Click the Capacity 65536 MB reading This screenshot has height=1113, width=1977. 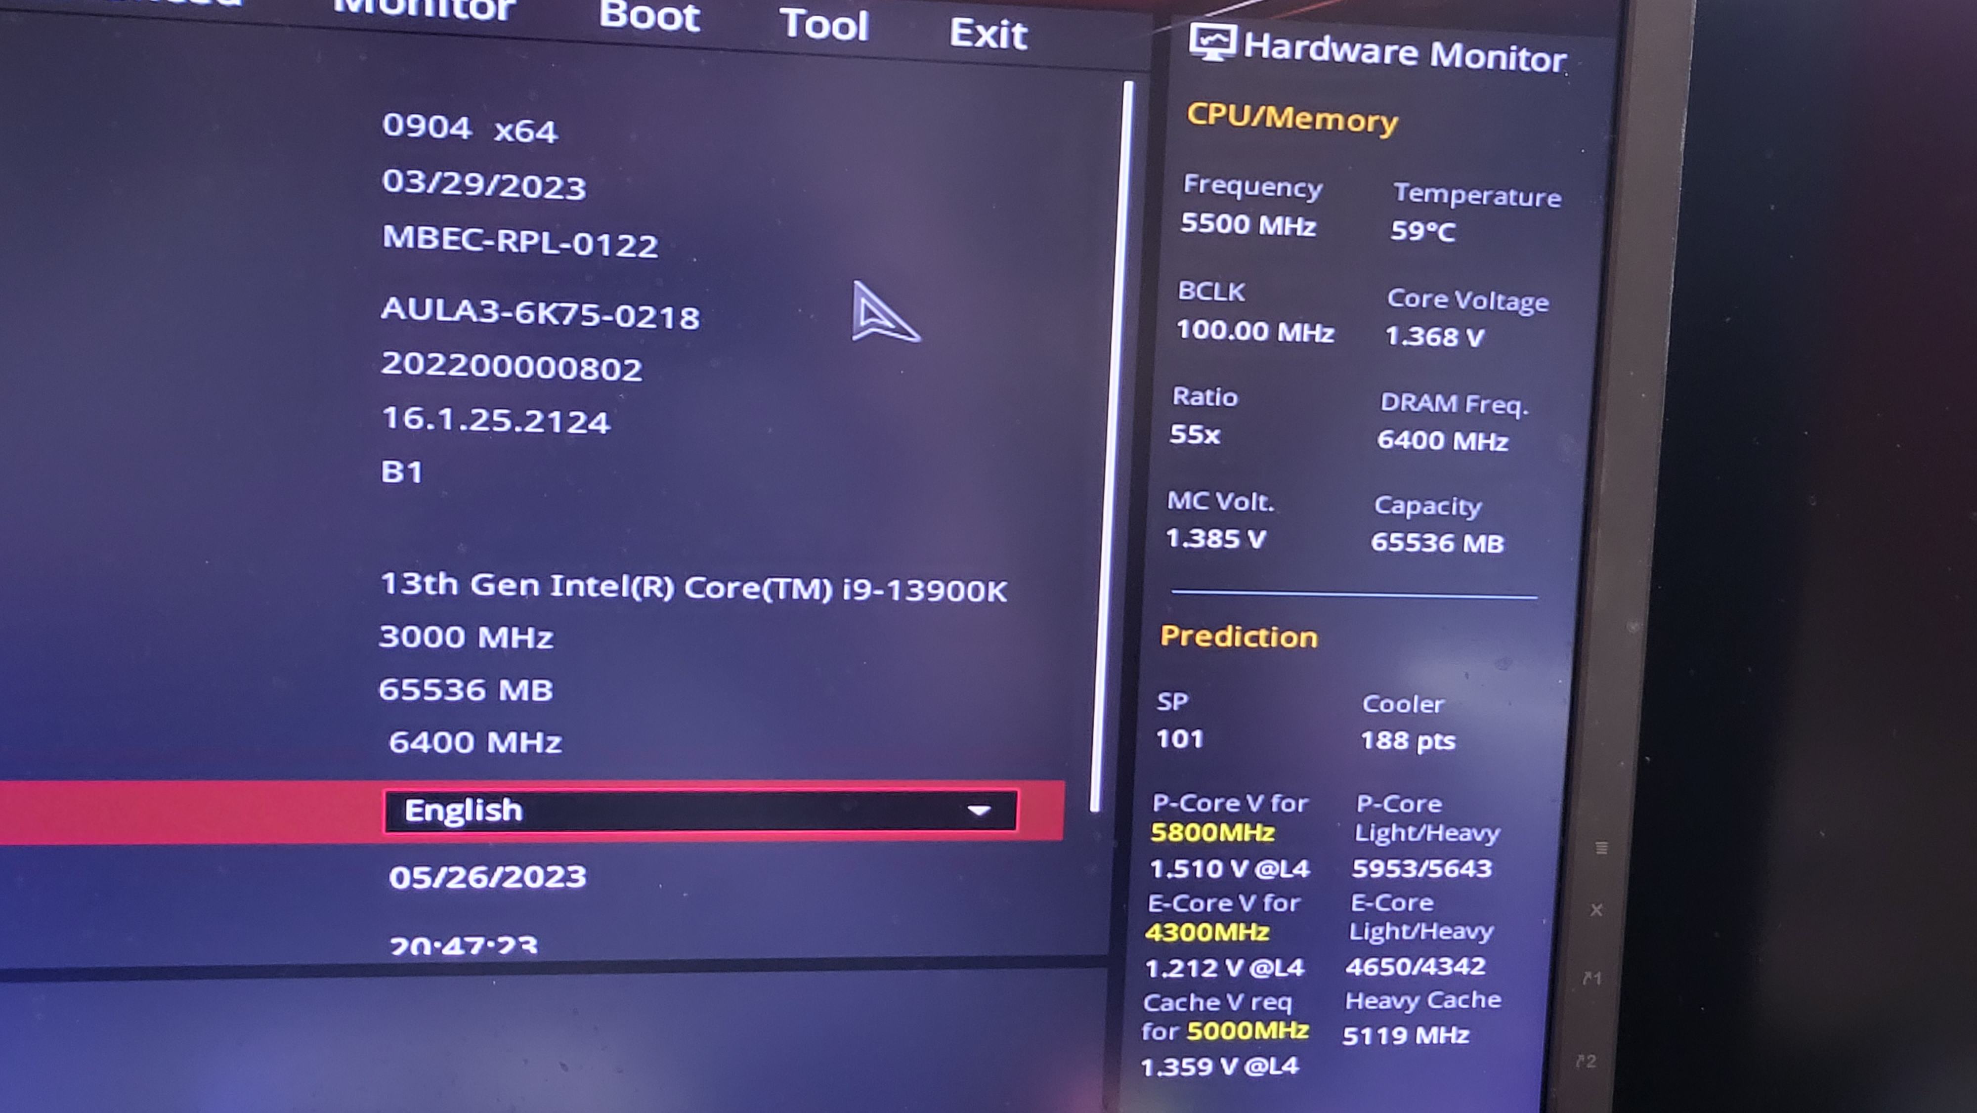point(1437,544)
